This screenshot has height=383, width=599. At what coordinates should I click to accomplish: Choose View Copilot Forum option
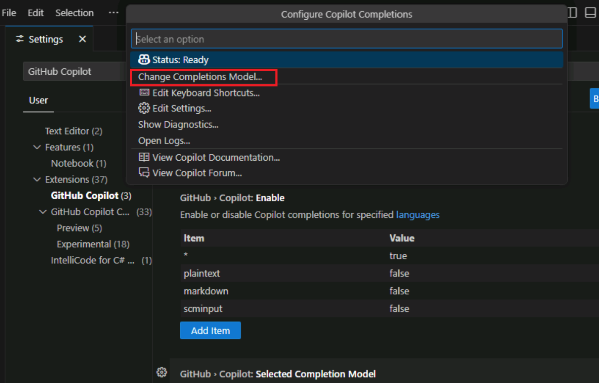(x=347, y=173)
